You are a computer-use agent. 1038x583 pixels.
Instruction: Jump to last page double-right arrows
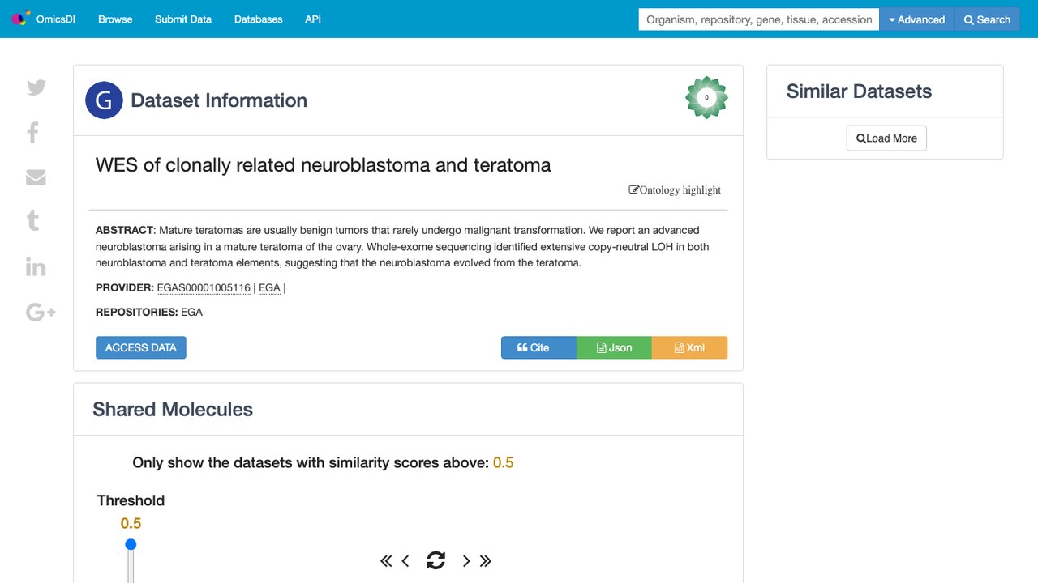486,560
